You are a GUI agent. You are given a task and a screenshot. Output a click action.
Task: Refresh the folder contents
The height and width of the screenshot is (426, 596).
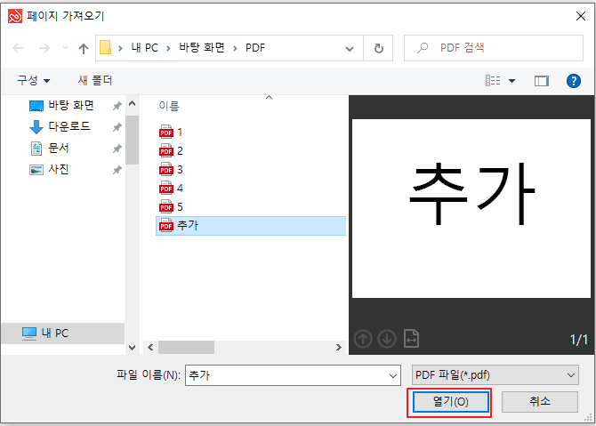coord(379,48)
